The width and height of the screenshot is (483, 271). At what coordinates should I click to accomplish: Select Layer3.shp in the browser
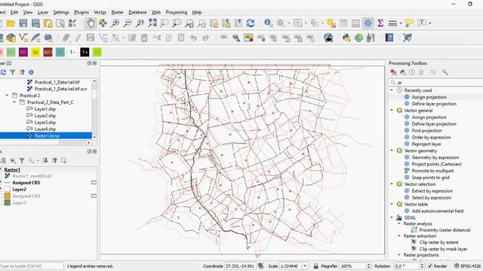(x=45, y=122)
